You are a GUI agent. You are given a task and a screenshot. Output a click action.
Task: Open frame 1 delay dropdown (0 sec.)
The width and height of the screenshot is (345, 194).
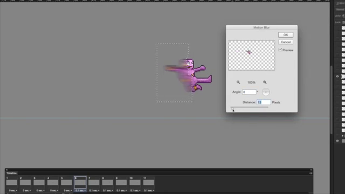(13, 190)
